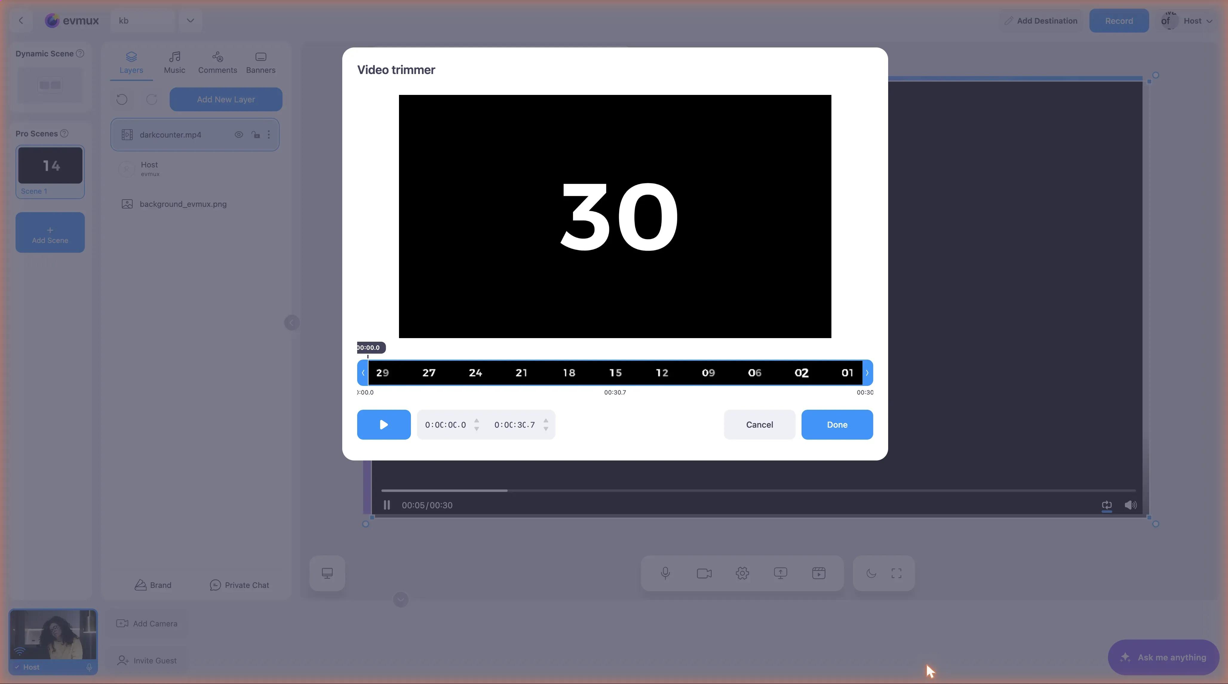Click the share screen icon

[x=780, y=573]
